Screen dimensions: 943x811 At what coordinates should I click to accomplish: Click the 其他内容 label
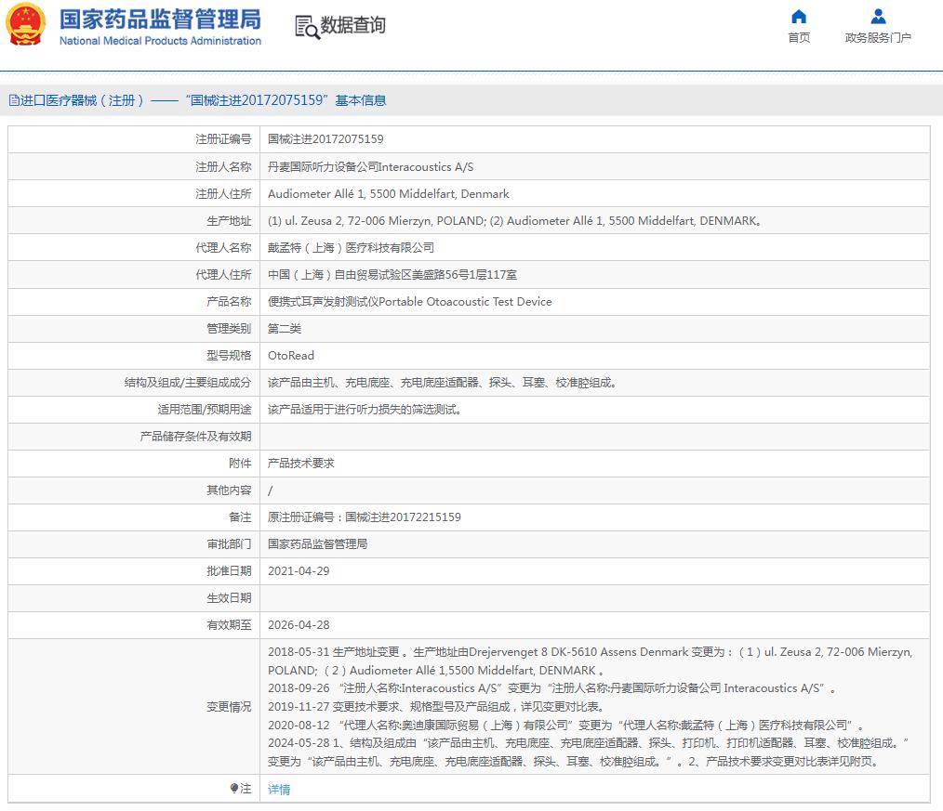click(x=229, y=491)
